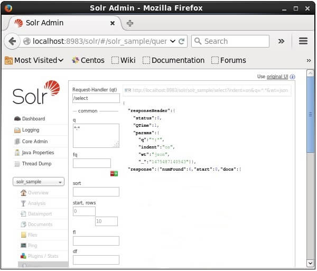The height and width of the screenshot is (271, 317).
Task: Open Core Admin
Action: (35, 142)
